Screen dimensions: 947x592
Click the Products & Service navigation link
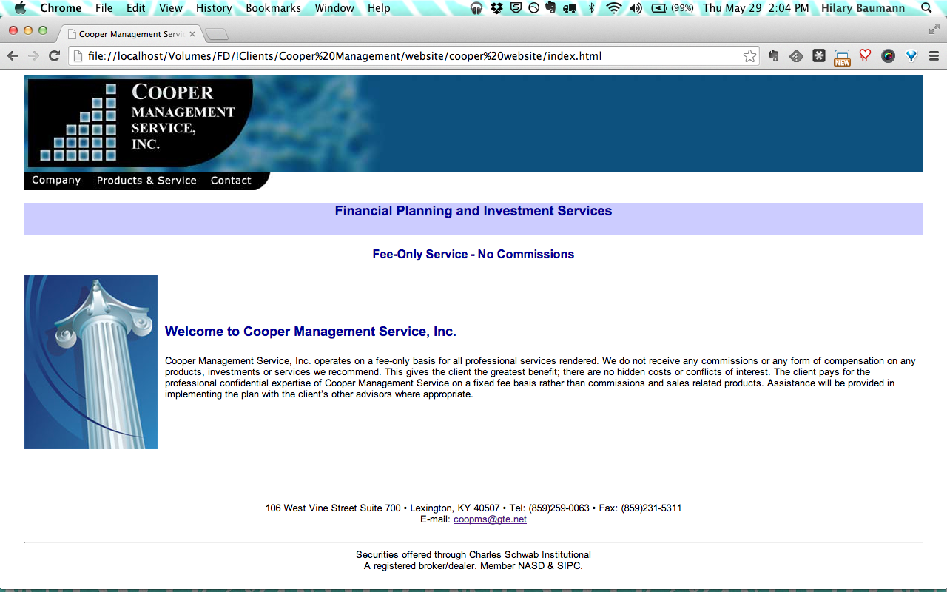pyautogui.click(x=146, y=181)
